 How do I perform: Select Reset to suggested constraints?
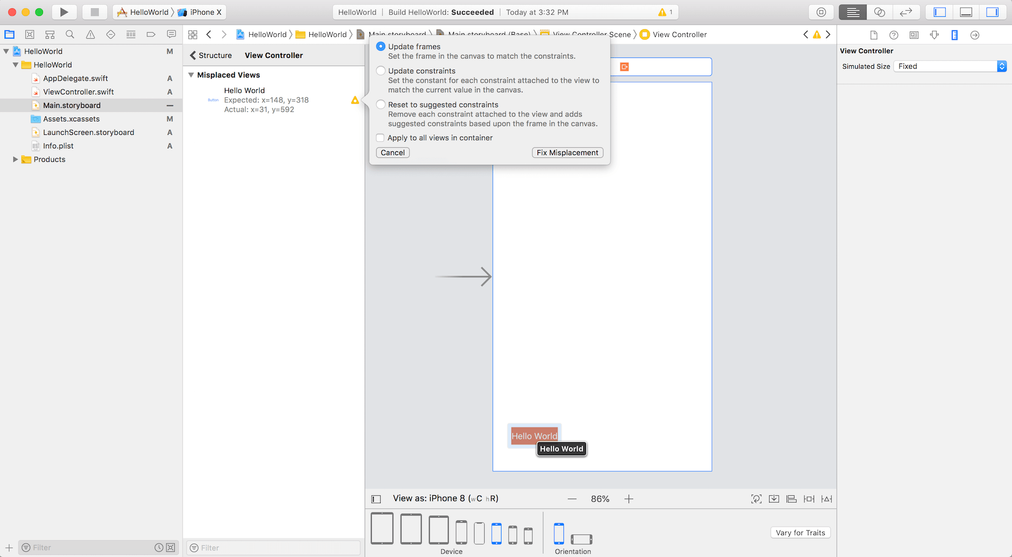coord(381,105)
